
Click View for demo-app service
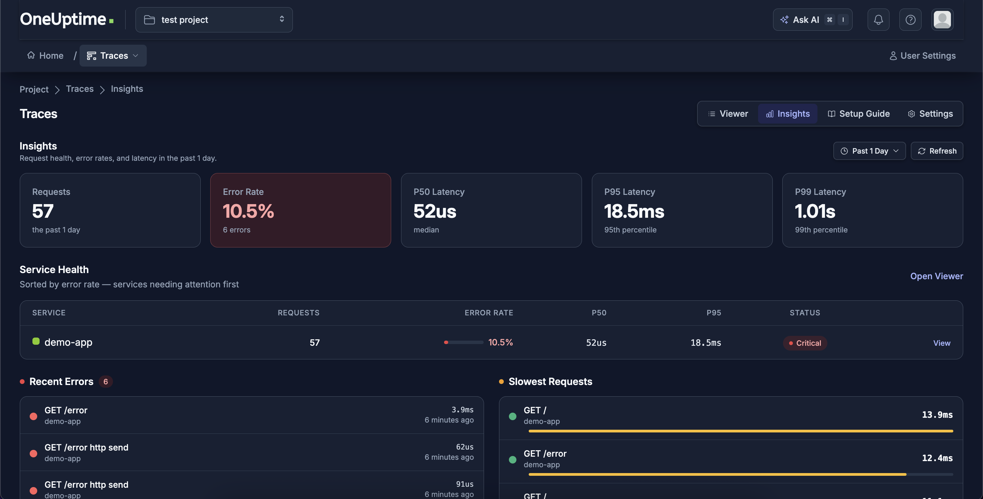[942, 343]
